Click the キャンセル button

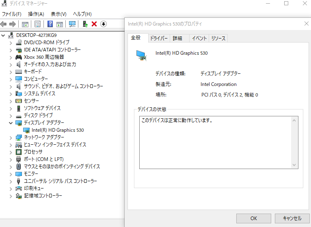click(x=292, y=218)
